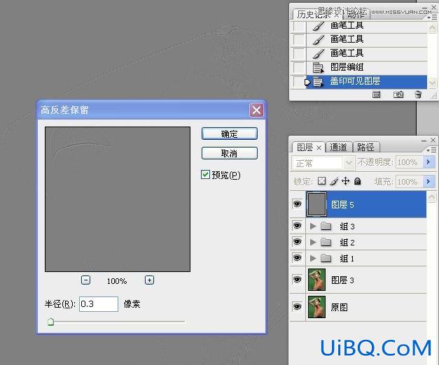Click the 原图 layer thumbnail
Image resolution: width=439 pixels, height=365 pixels.
pyautogui.click(x=316, y=307)
